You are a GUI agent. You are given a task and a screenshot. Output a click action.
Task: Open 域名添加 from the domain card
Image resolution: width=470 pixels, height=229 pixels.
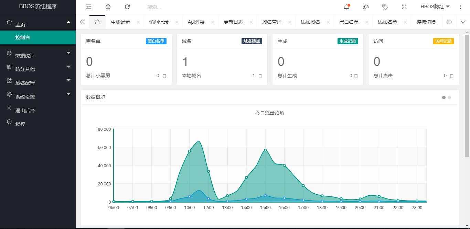pos(252,41)
